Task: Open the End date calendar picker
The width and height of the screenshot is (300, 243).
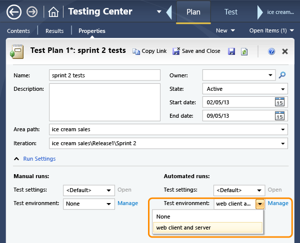Action: point(280,116)
